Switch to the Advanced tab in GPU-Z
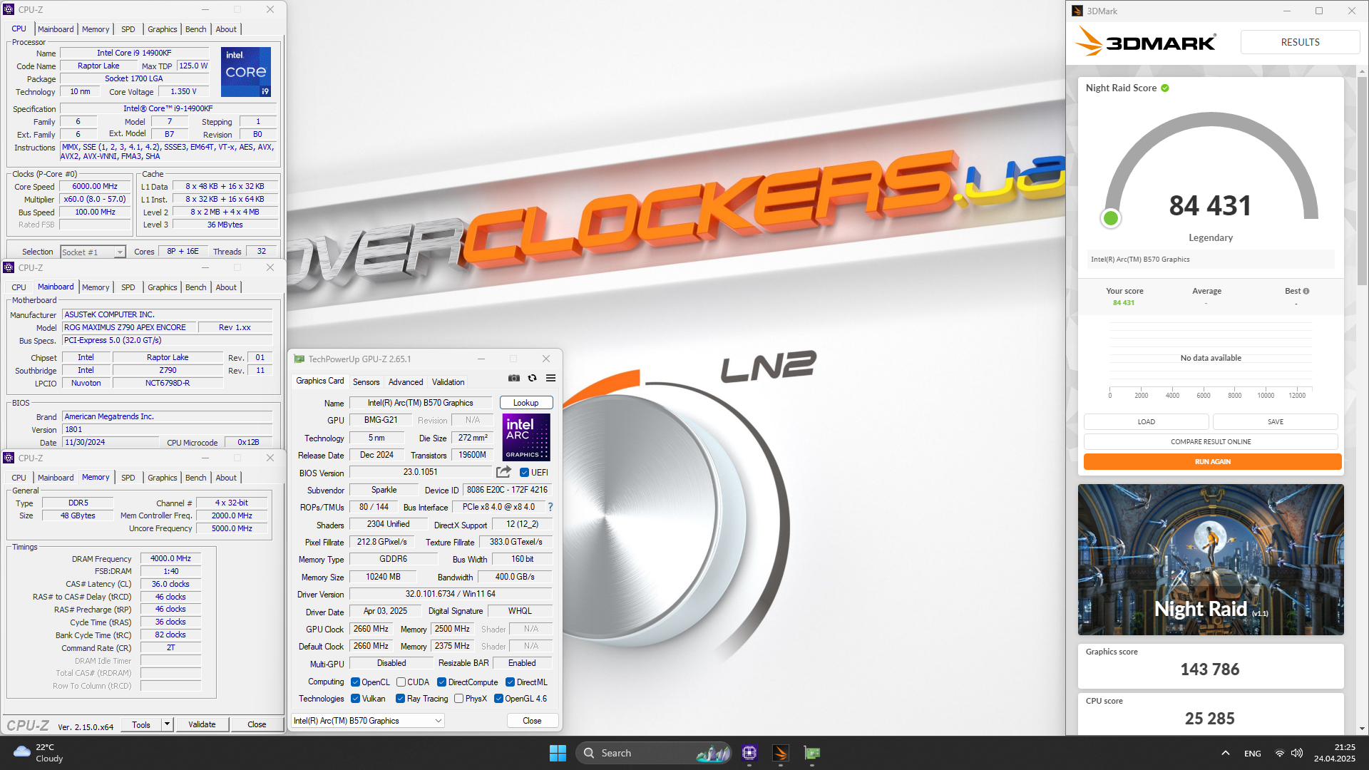Image resolution: width=1369 pixels, height=770 pixels. [406, 382]
